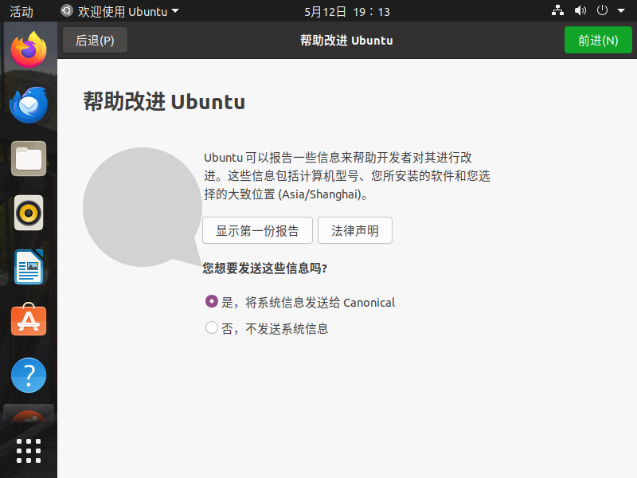Open the 欢迎使用 Ubuntu app menu
Image resolution: width=637 pixels, height=478 pixels.
click(x=120, y=11)
